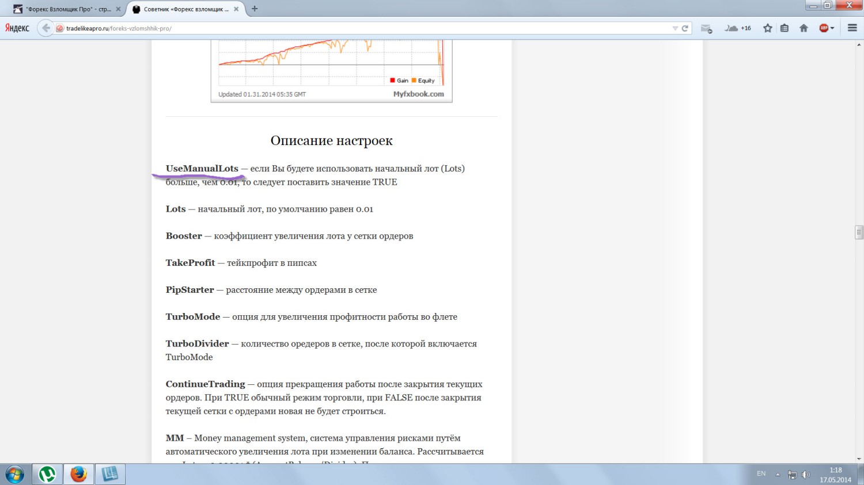The image size is (864, 485).
Task: Click the scrollbar down arrow
Action: coord(859,459)
